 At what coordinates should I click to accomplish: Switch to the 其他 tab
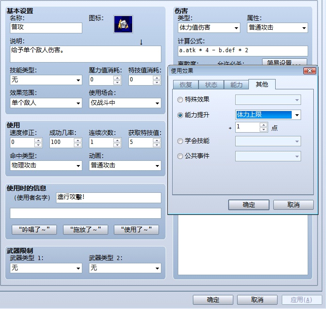coord(262,84)
